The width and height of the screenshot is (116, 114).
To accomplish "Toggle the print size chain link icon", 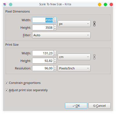I will tap(94, 57).
